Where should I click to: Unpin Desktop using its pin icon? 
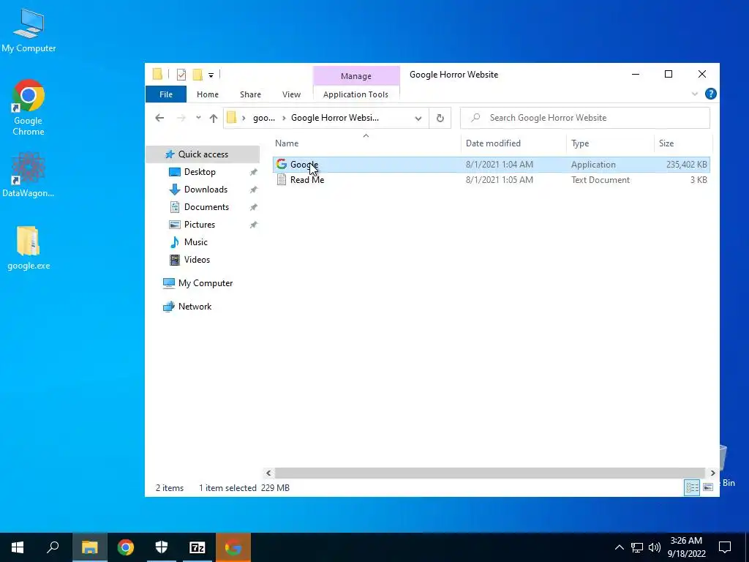coord(254,172)
